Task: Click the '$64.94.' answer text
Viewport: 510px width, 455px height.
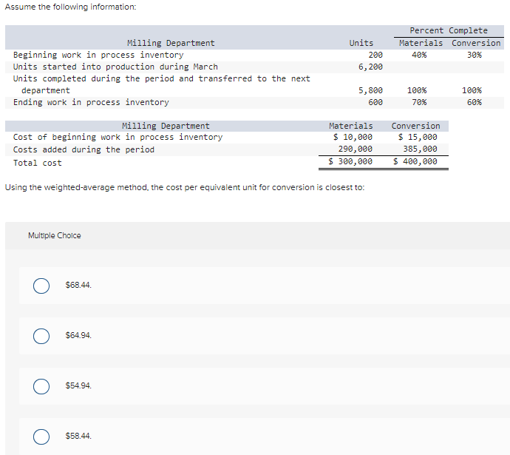Action: point(78,335)
